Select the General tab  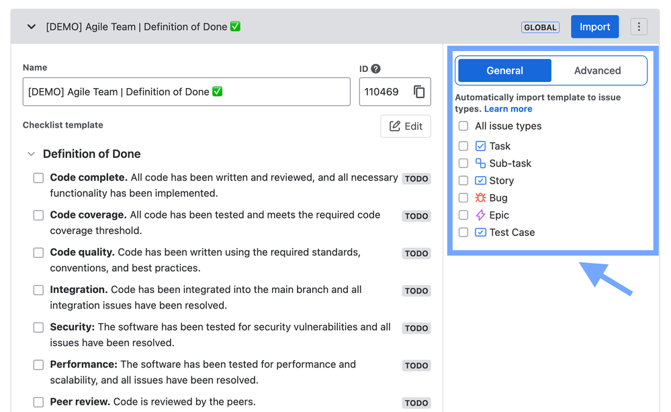pyautogui.click(x=504, y=70)
